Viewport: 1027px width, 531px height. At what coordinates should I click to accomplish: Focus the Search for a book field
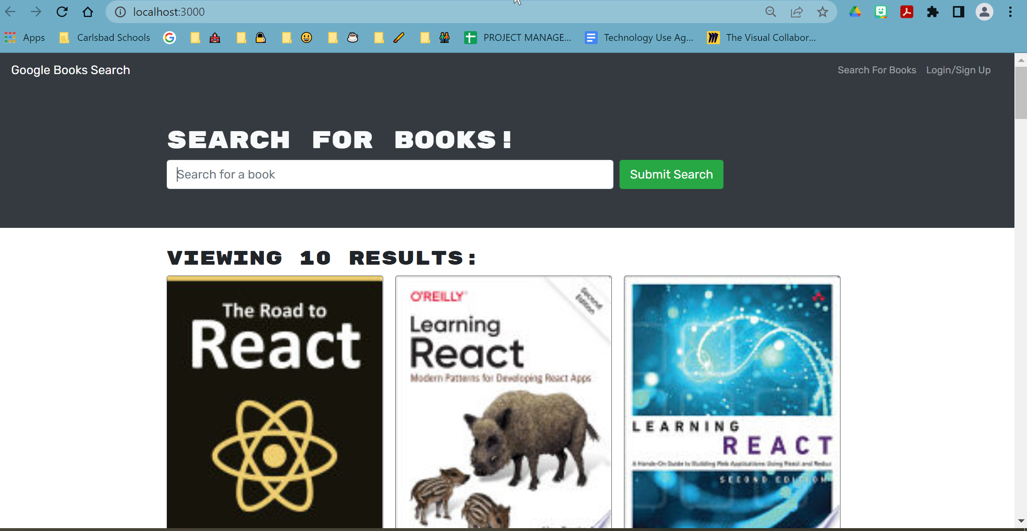tap(389, 174)
